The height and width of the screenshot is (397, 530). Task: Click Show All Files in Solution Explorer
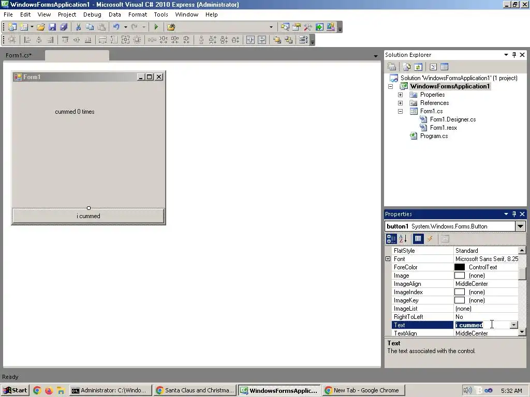tap(407, 67)
